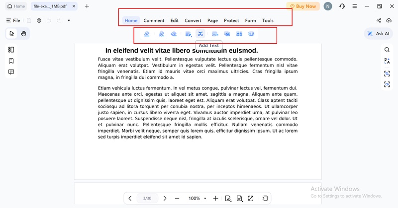Click the Translate icon on right sidebar
398x208 pixels.
(387, 61)
